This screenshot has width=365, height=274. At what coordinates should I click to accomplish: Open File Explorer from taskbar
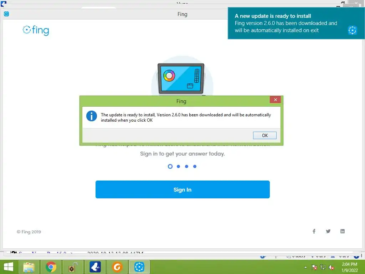coord(29,267)
